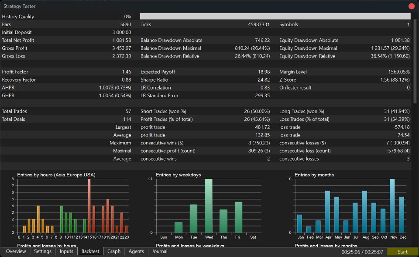
Task: Click the AHPR value 1.0073 (0.73%)
Action: (115, 88)
